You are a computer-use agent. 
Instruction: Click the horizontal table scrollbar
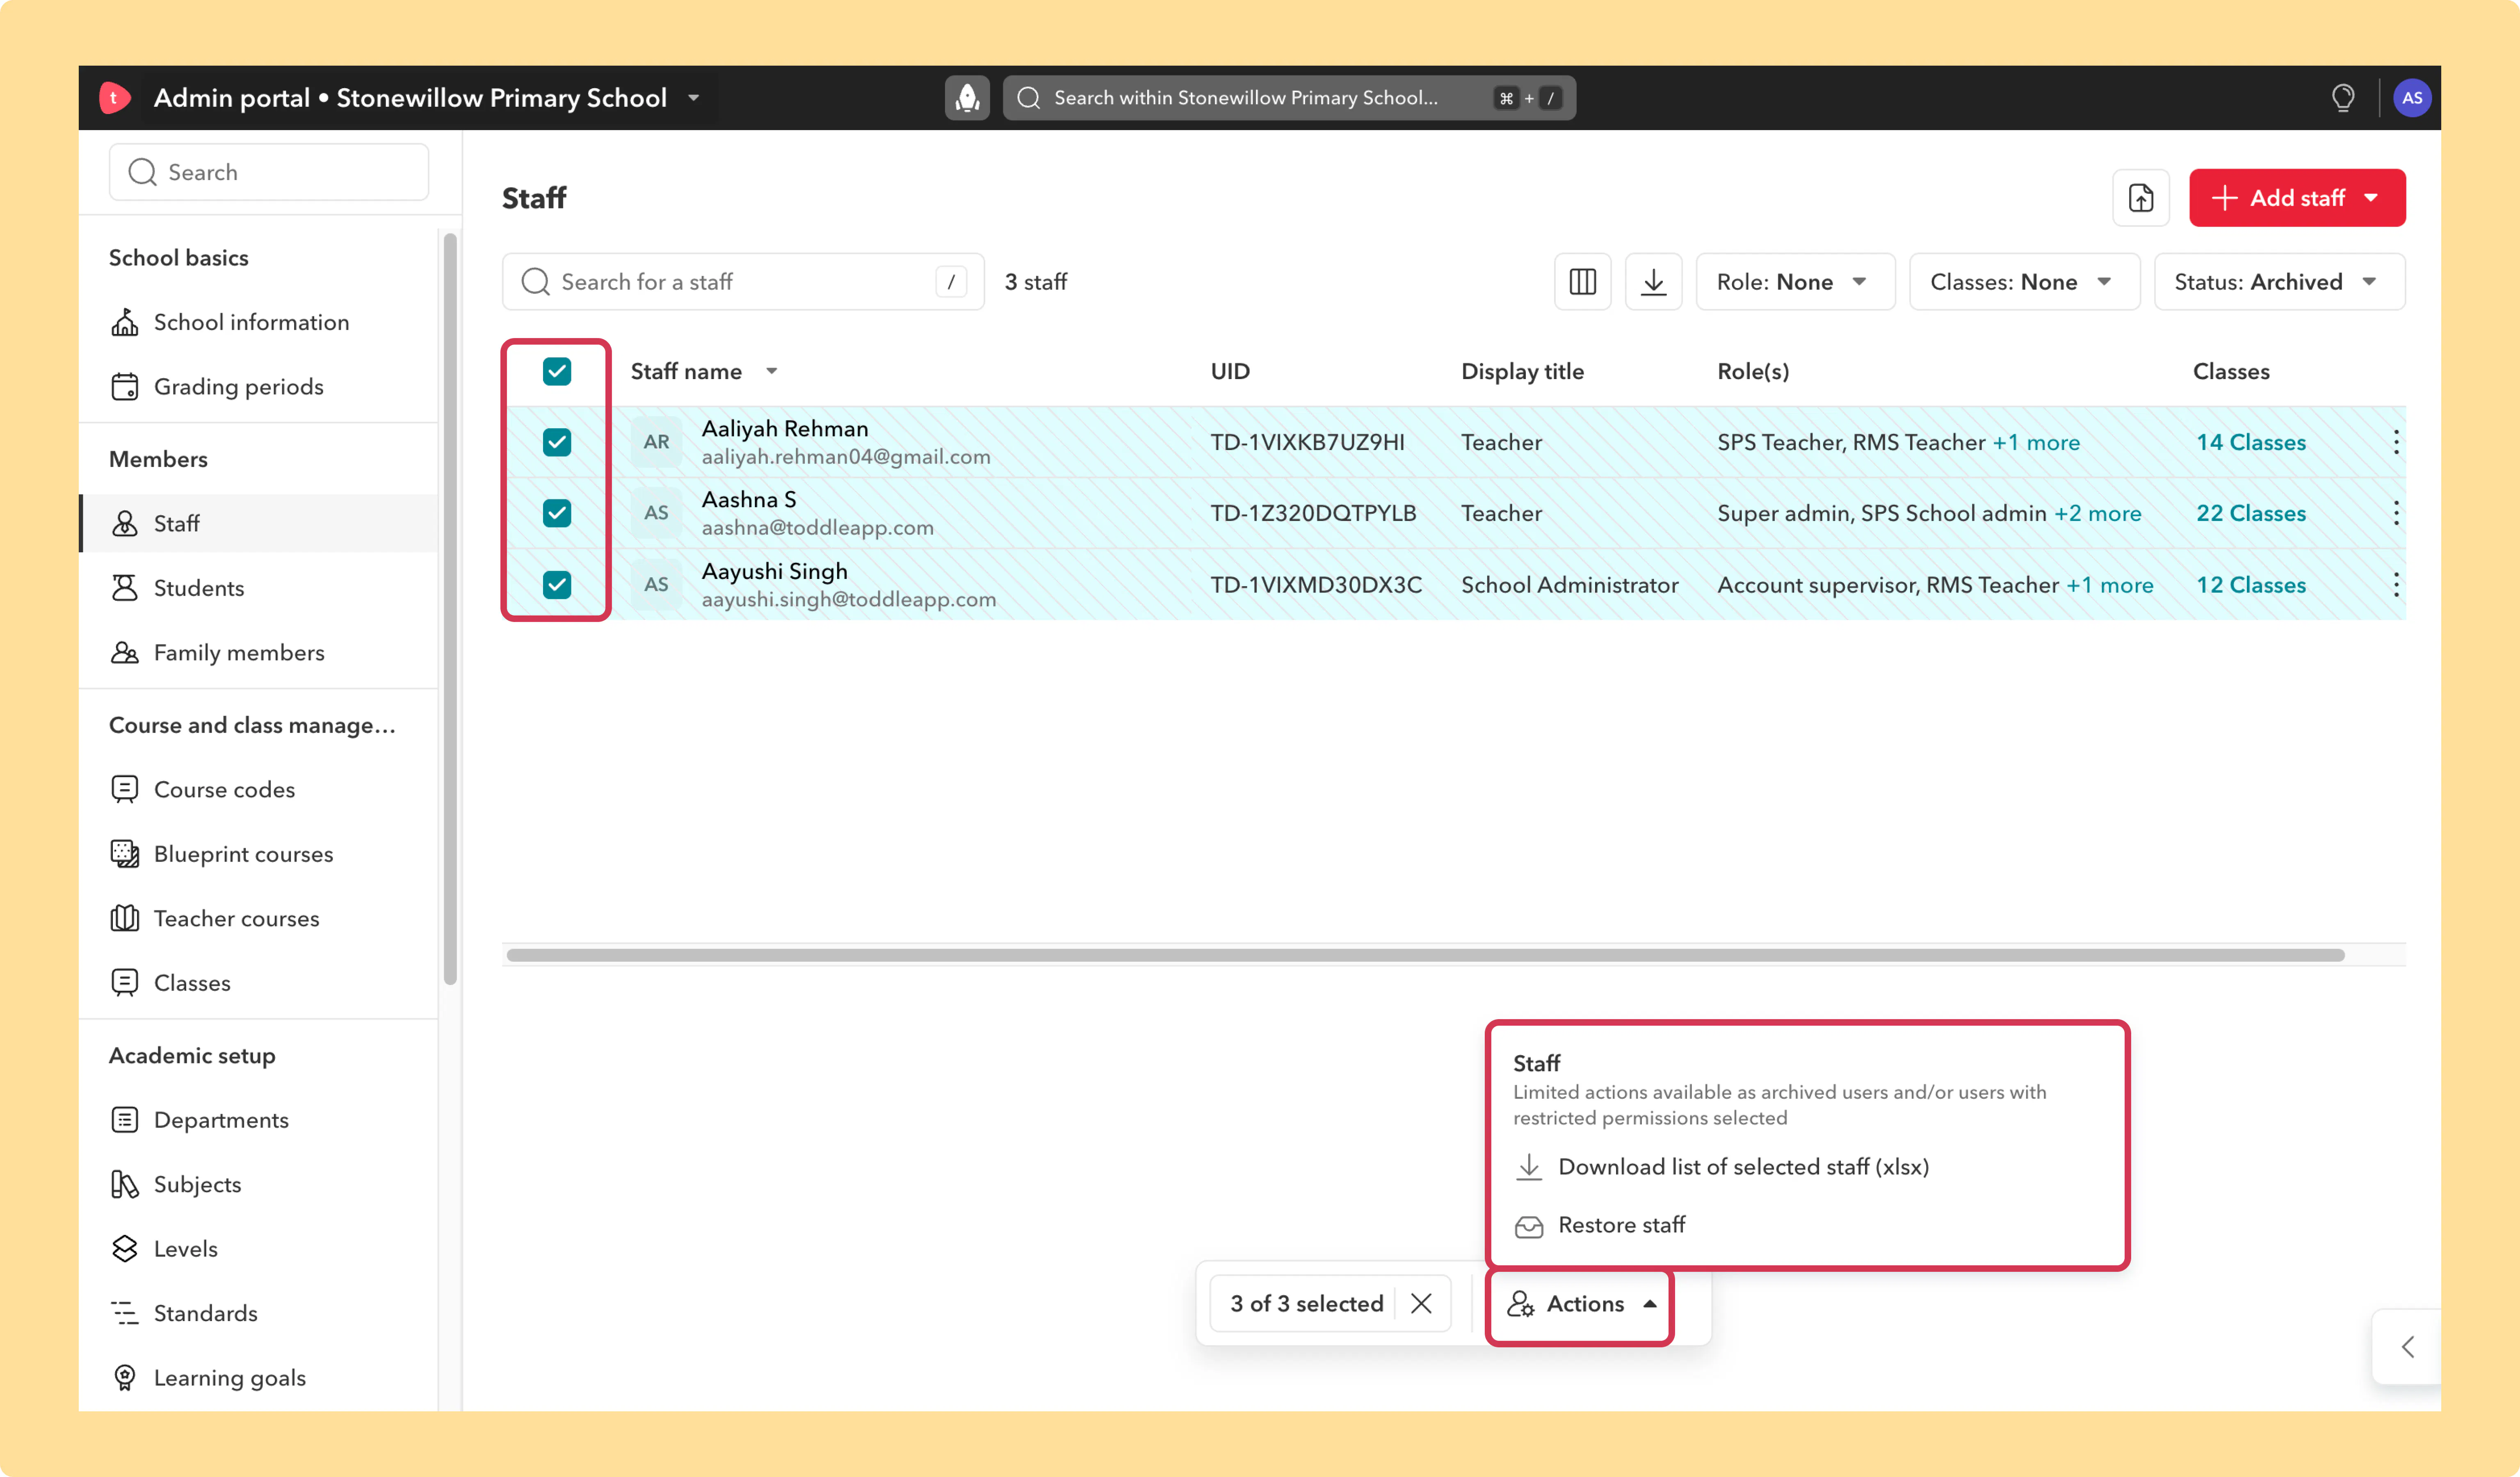[x=1425, y=955]
